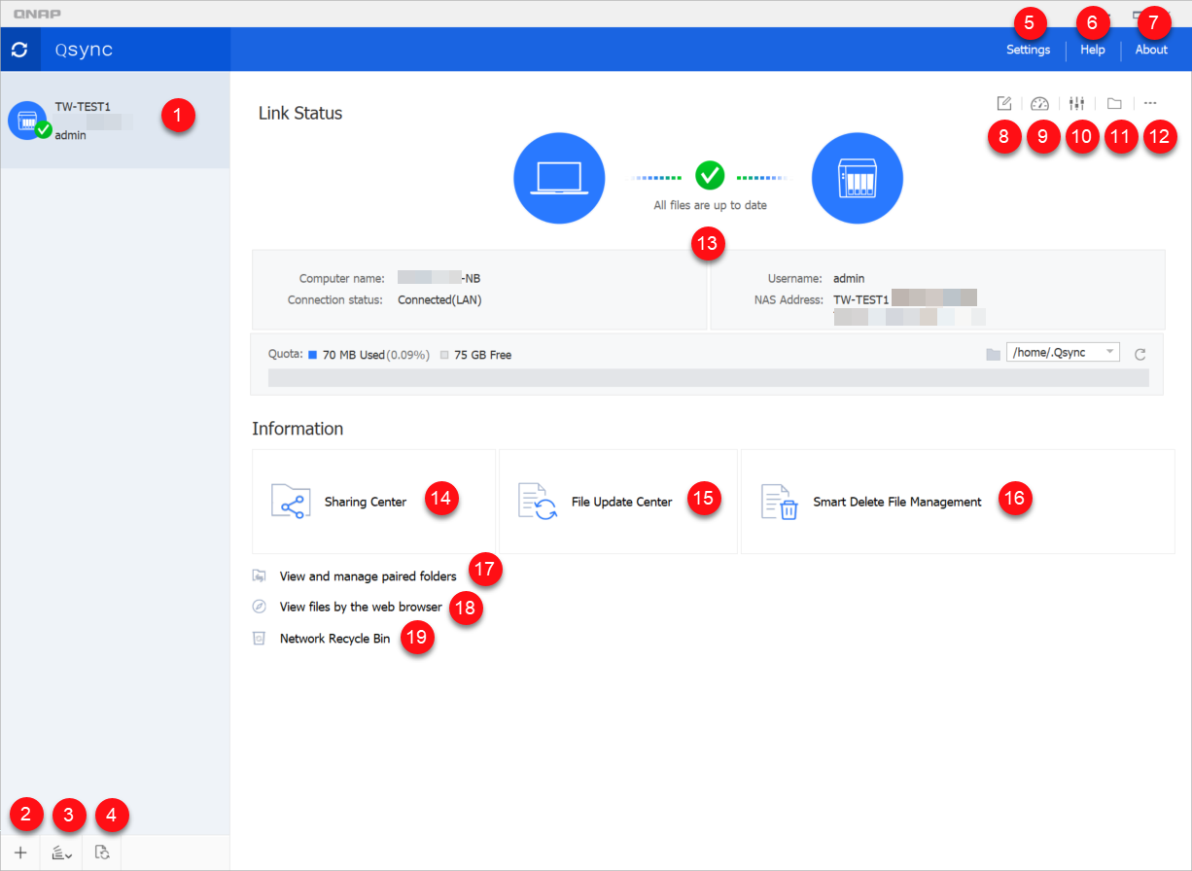
Task: Click the refresh quota icon
Action: coord(1140,354)
